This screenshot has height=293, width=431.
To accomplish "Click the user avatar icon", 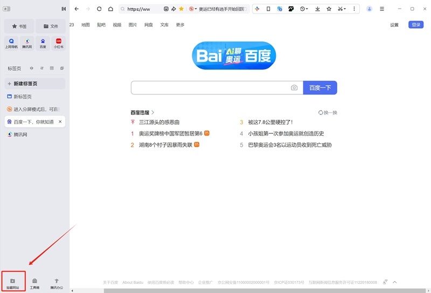I will tap(370, 9).
